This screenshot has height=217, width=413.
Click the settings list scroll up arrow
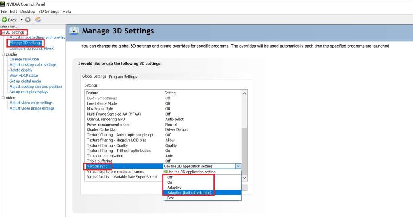point(244,93)
